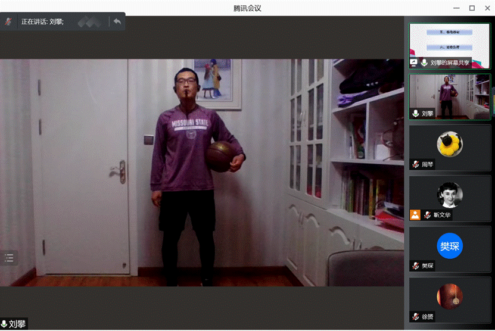
Task: Click 周琴's cat avatar
Action: [x=450, y=143]
